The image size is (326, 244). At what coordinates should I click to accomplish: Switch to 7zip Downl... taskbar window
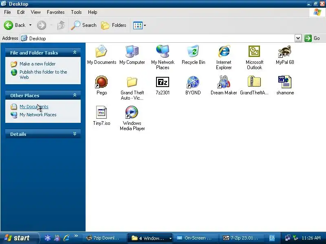coord(104,238)
